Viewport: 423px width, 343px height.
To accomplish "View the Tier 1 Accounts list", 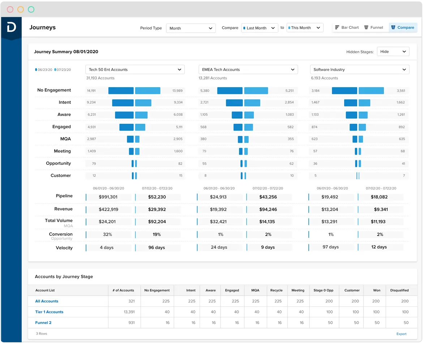I will pos(49,312).
